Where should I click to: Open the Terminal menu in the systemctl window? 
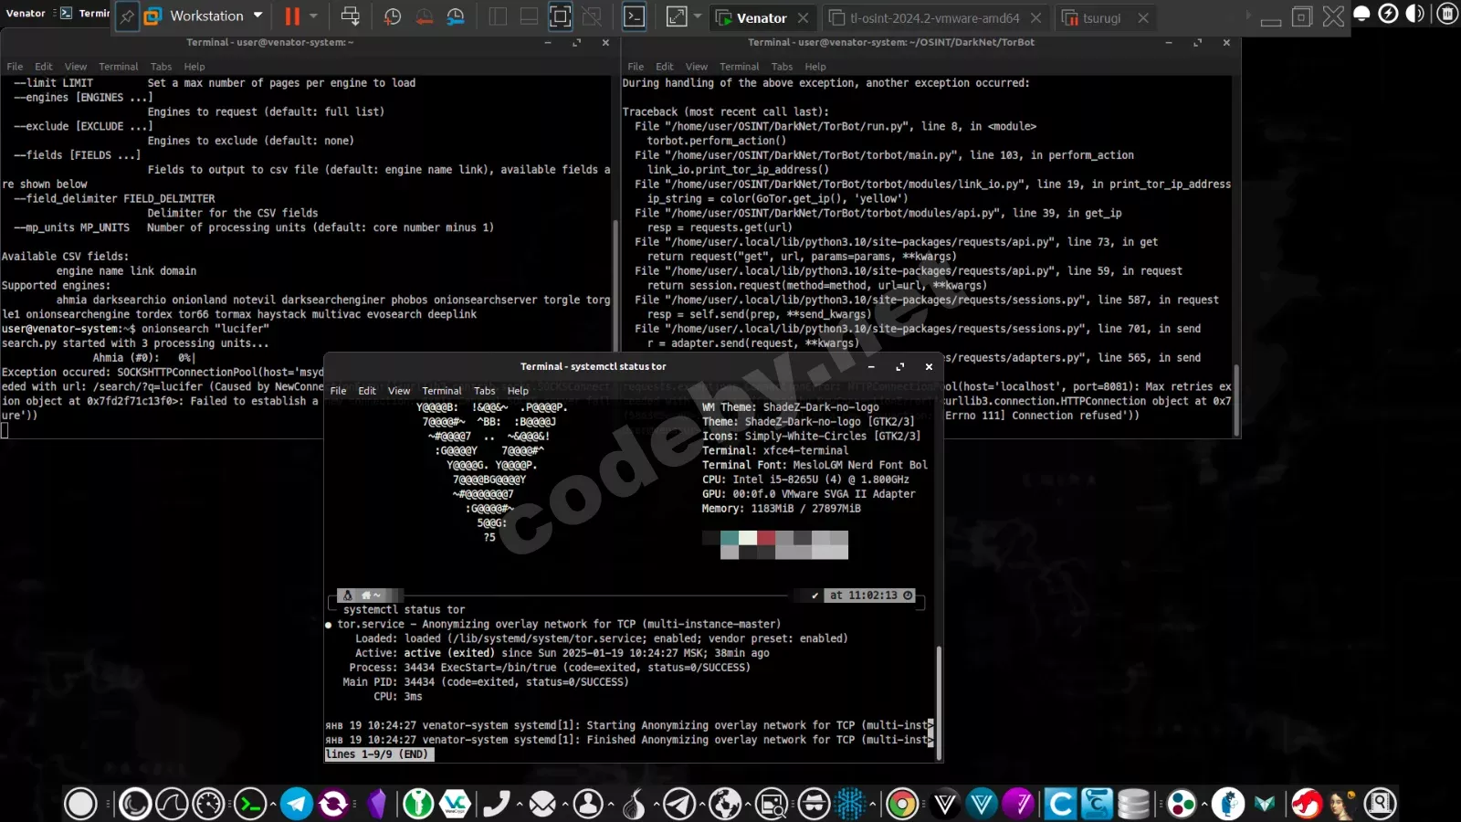(x=441, y=391)
